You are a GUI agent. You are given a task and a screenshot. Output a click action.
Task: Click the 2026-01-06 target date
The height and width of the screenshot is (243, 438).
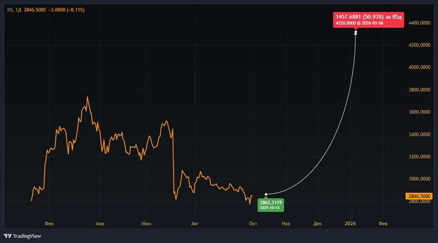372,23
